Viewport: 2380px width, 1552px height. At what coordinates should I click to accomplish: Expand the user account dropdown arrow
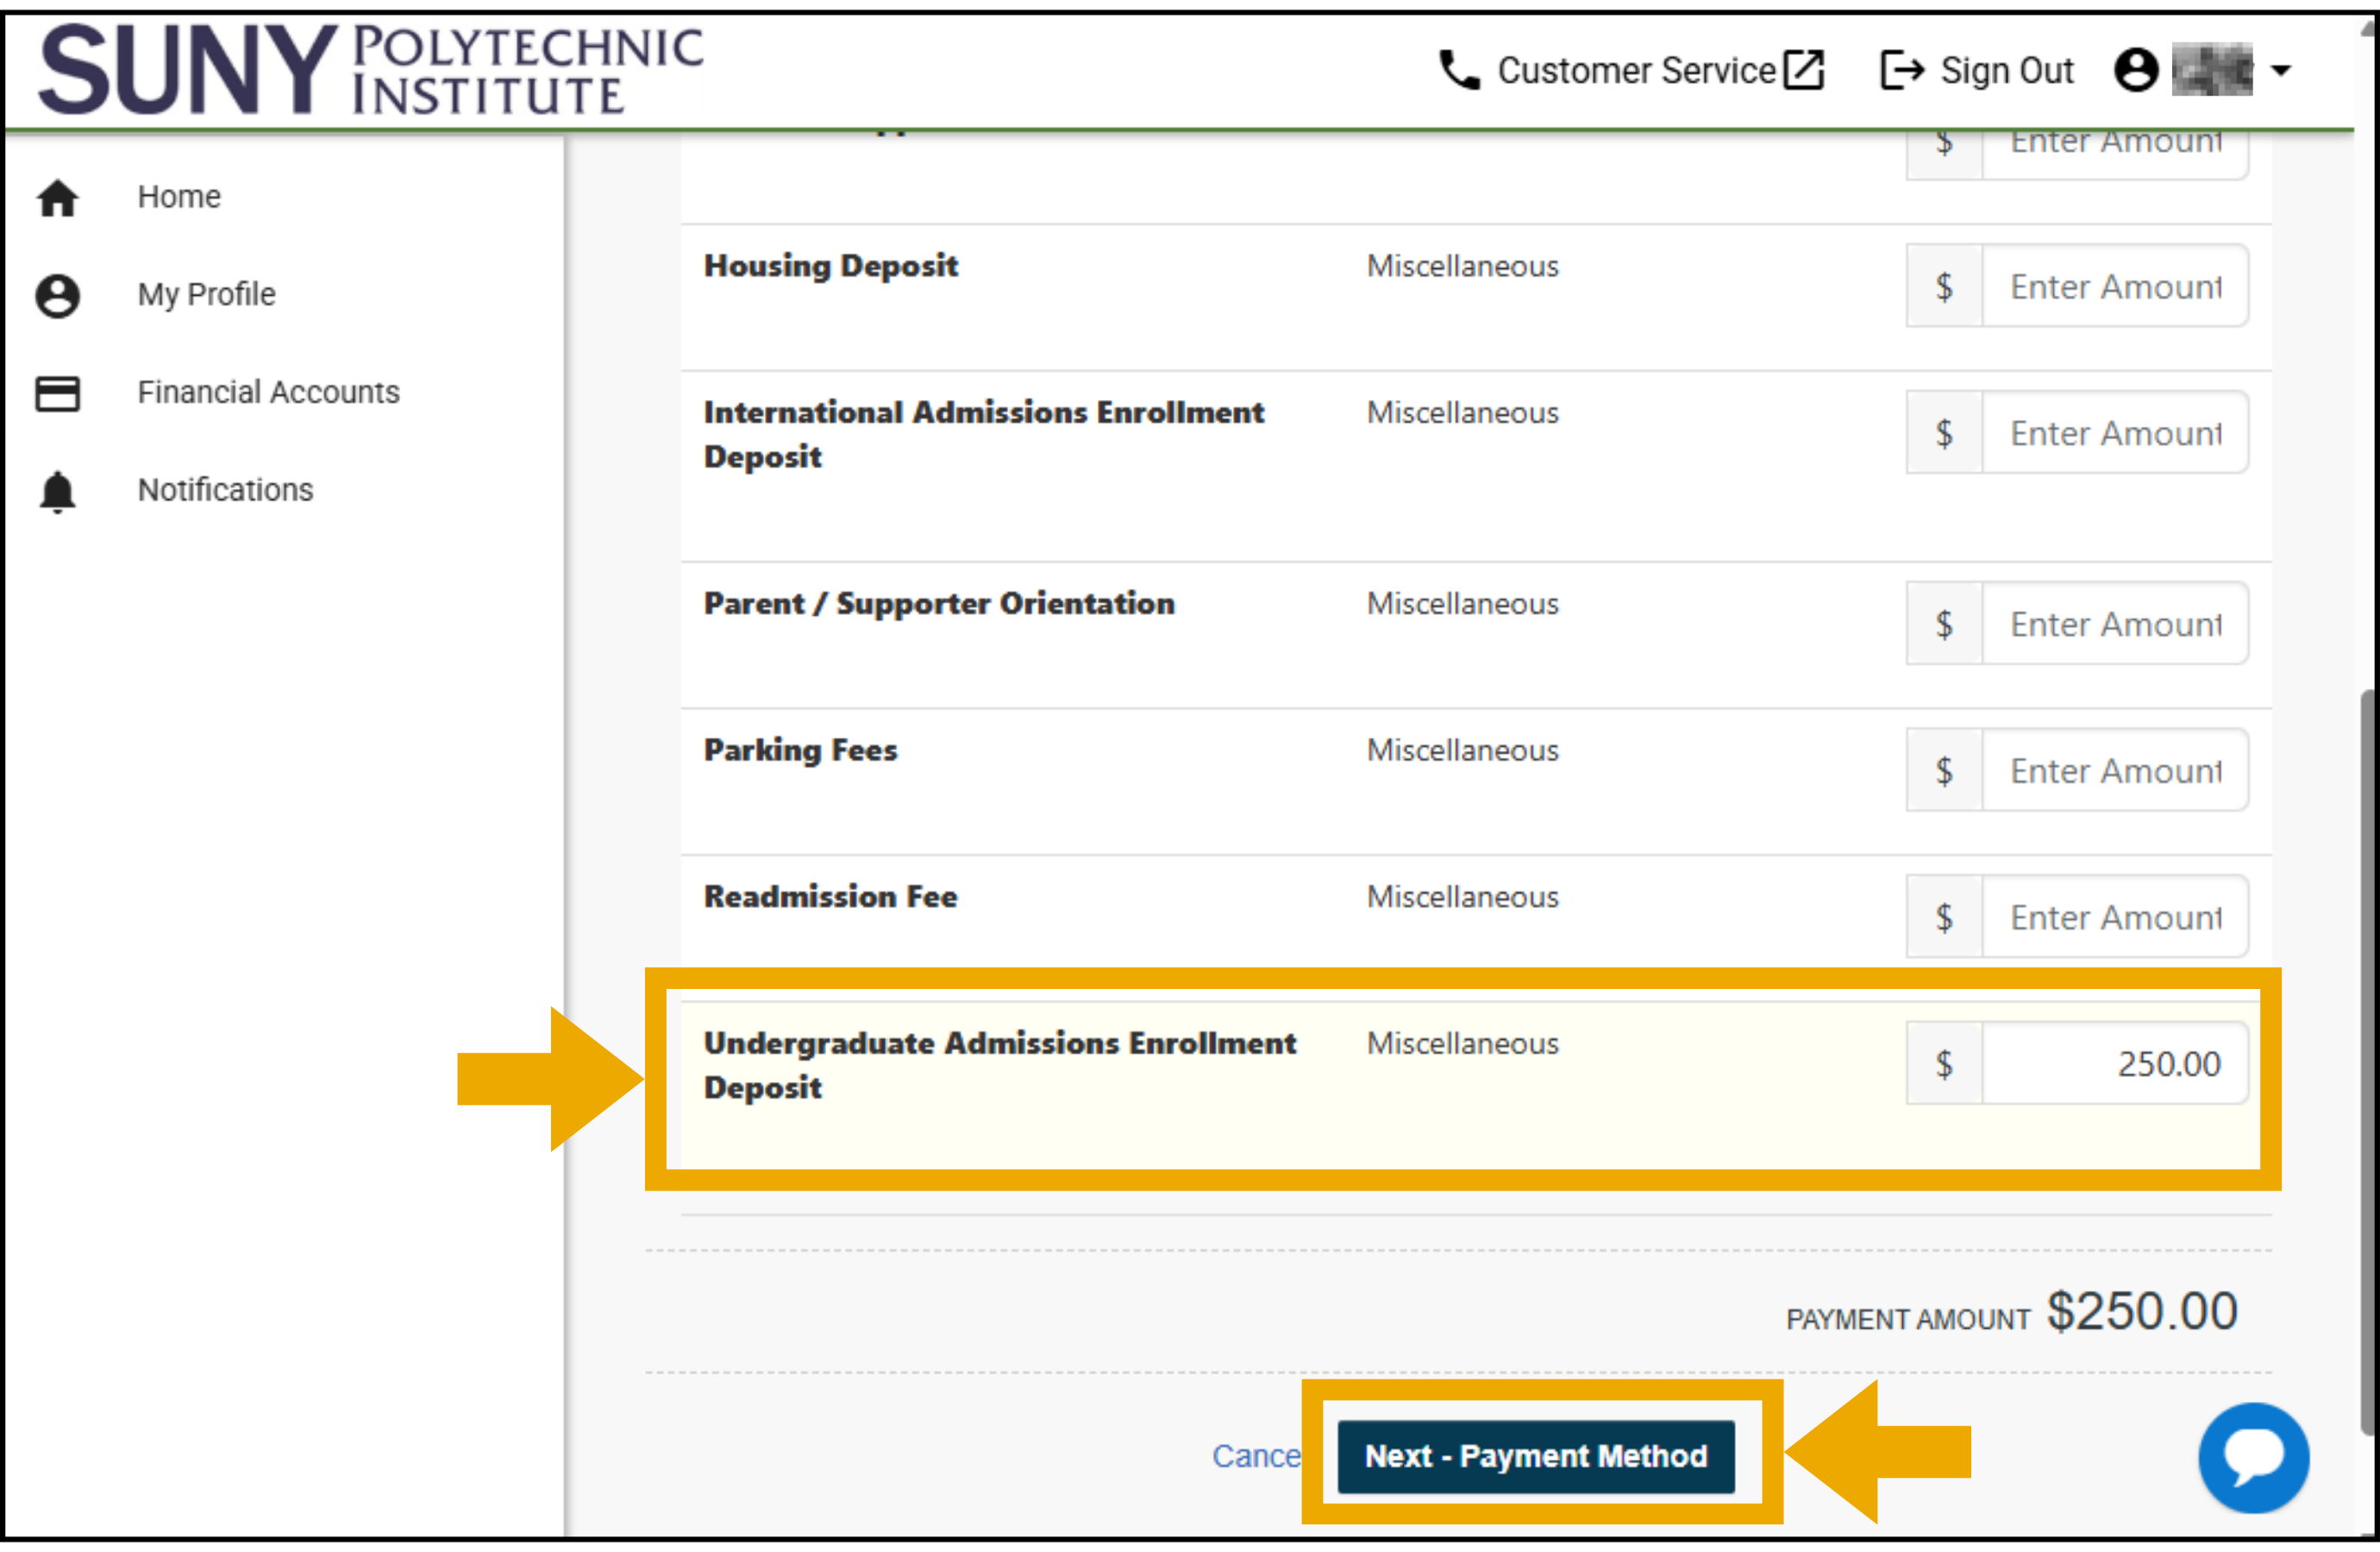pyautogui.click(x=2281, y=71)
